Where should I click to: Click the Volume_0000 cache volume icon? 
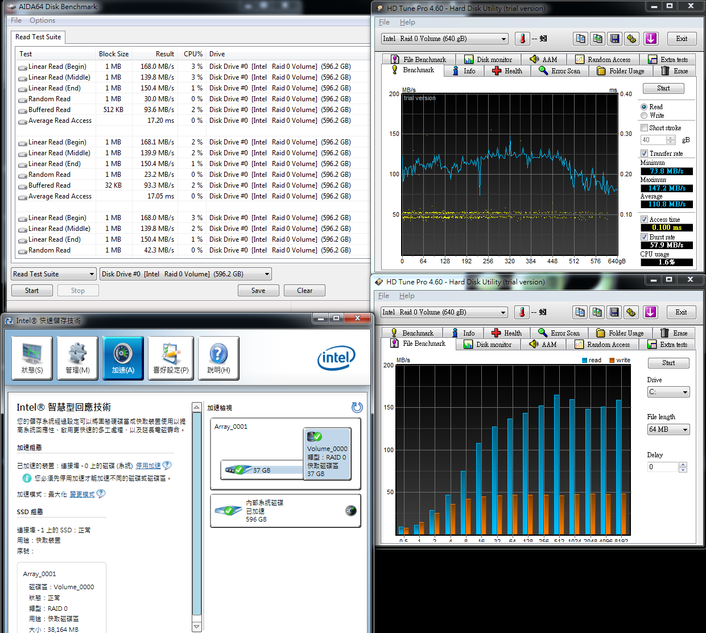click(x=315, y=437)
